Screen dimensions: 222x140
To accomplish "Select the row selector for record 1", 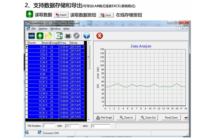I will (x=27, y=47).
